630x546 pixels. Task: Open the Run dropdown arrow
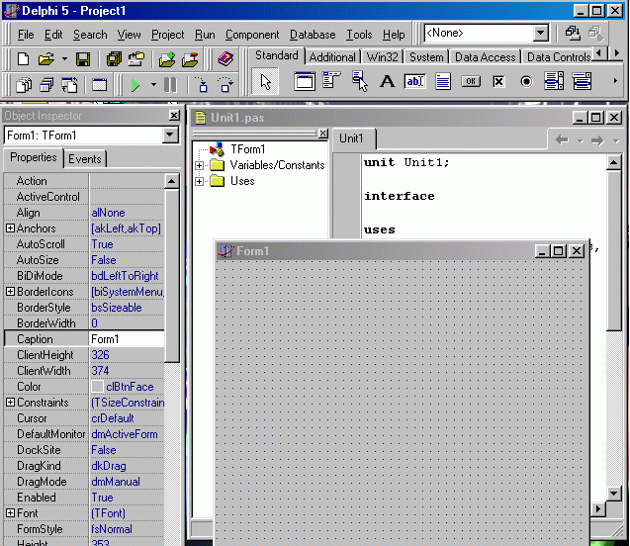click(153, 85)
